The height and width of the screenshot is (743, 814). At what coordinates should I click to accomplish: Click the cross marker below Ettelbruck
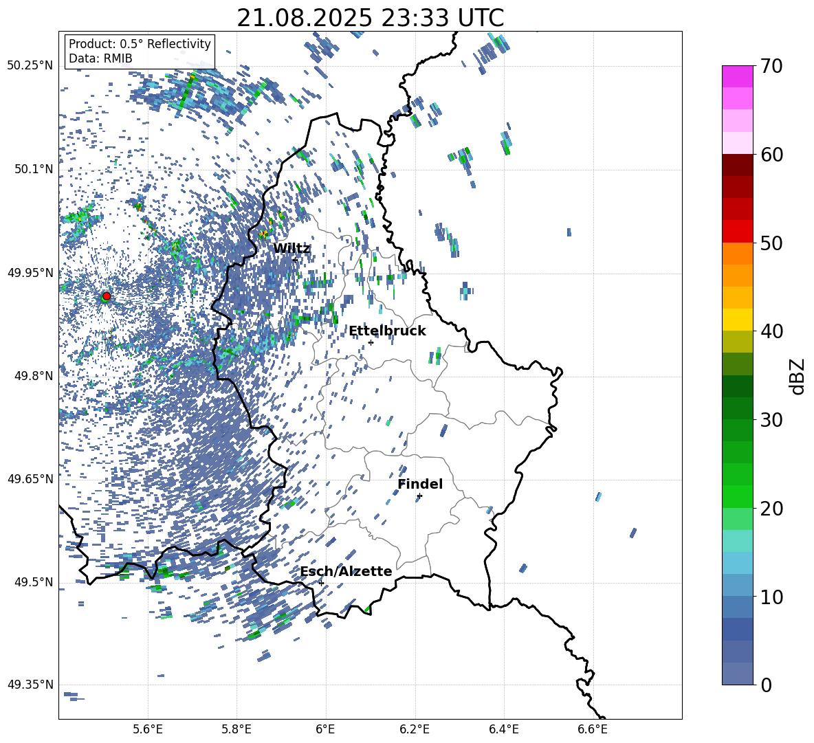click(x=371, y=342)
